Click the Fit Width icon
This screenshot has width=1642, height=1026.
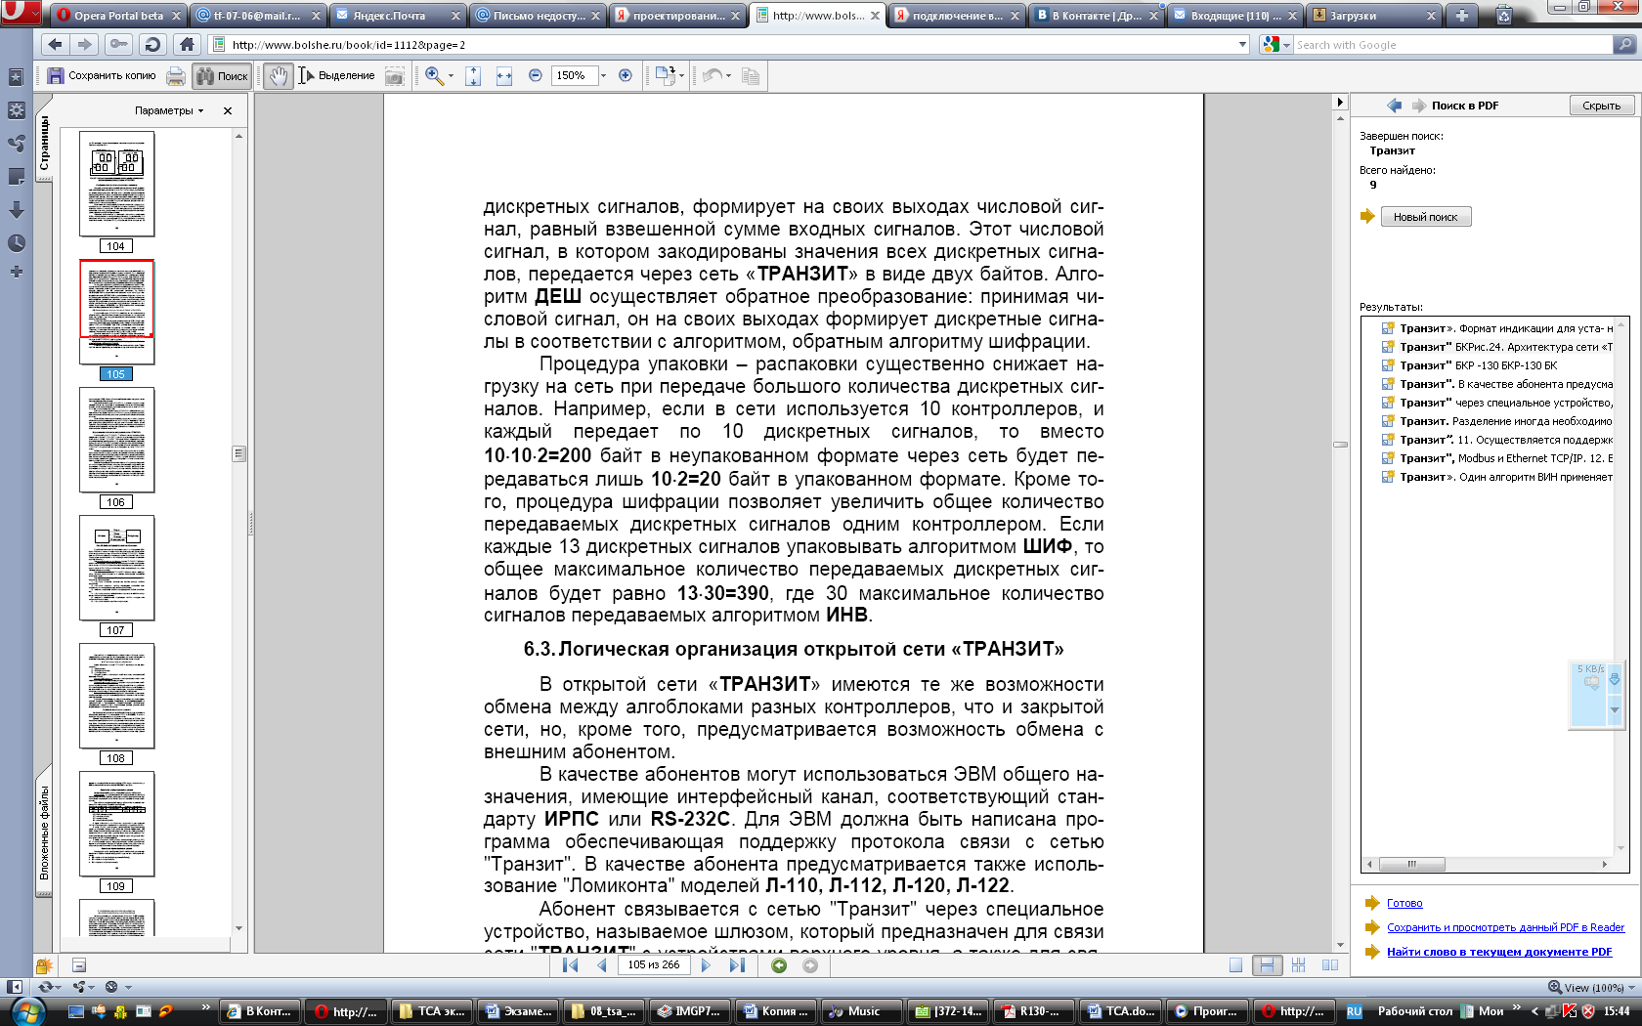point(504,75)
